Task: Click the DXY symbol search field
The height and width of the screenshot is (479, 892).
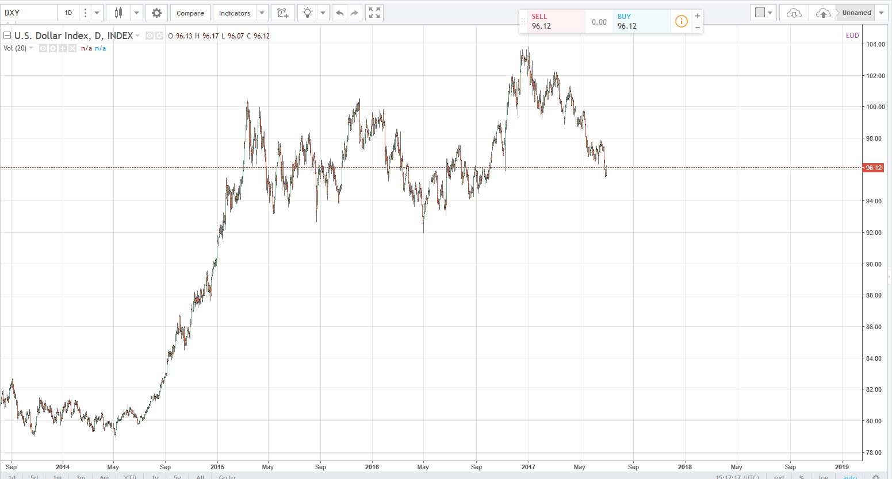Action: pyautogui.click(x=29, y=13)
